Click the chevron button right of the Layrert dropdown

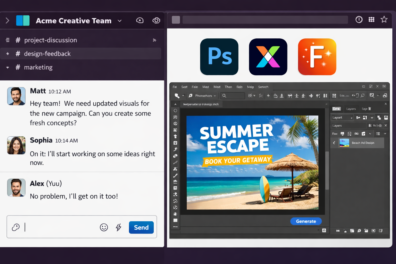coord(372,118)
